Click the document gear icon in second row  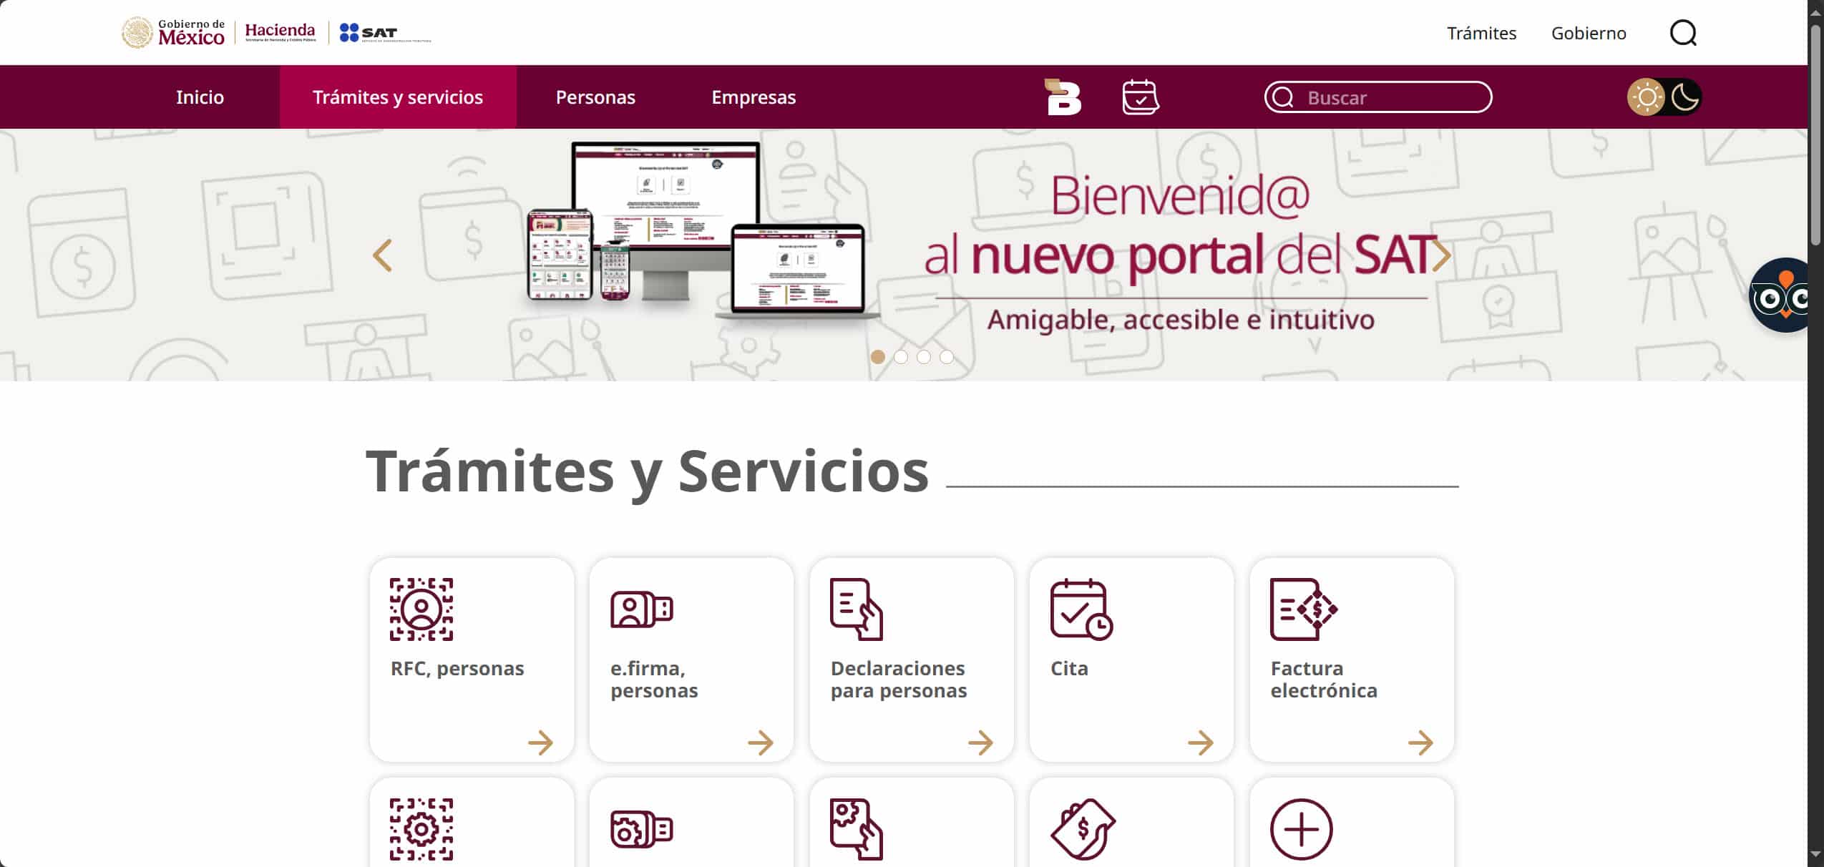click(857, 829)
